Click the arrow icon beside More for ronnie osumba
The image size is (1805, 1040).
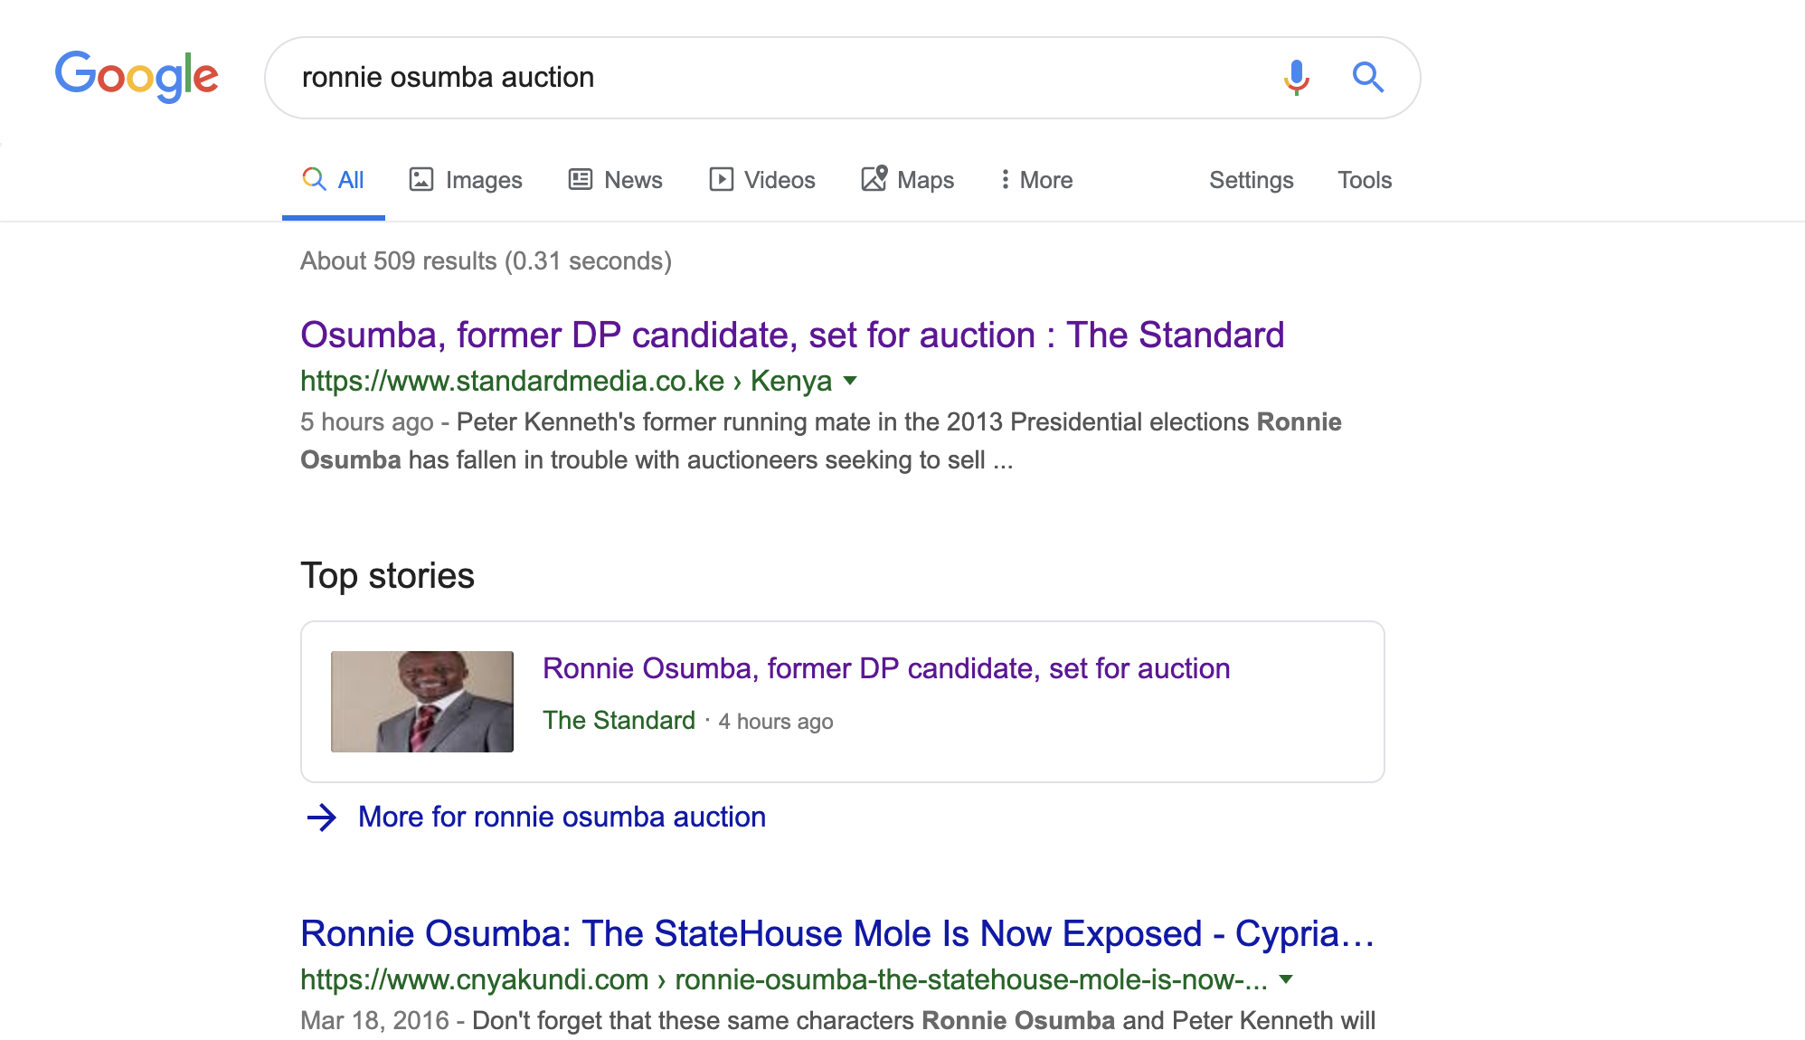[x=322, y=818]
